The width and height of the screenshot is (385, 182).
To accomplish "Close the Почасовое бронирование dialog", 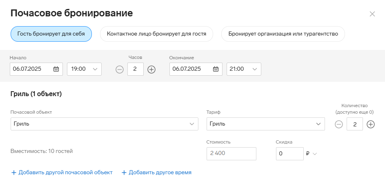I will coord(372,14).
